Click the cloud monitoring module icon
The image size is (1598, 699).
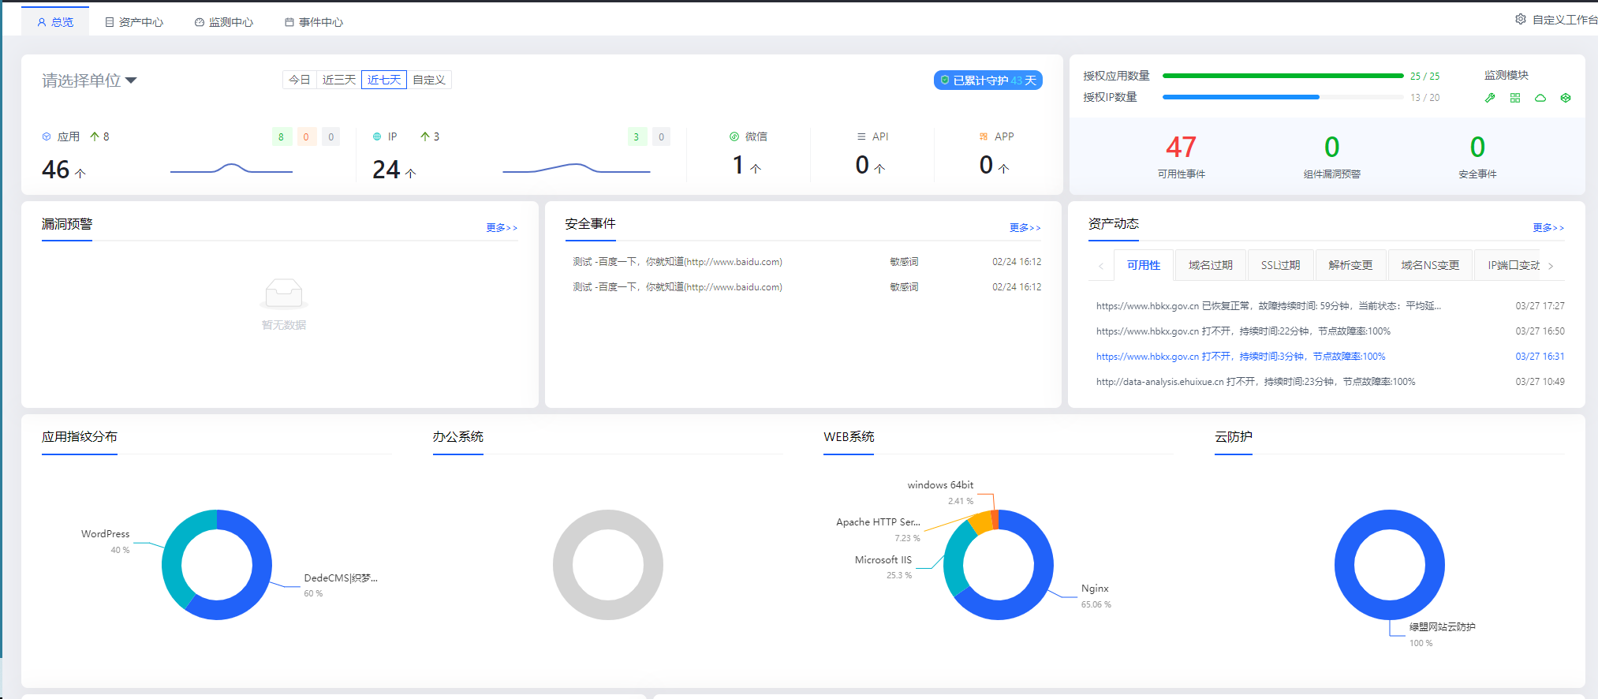[1540, 98]
